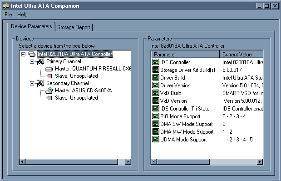Click the icon next to IDE Controller parameter

(156, 62)
